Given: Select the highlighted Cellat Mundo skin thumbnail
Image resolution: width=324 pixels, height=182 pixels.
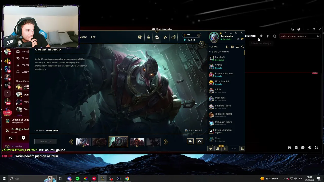Looking at the screenshot, I should coord(118,142).
